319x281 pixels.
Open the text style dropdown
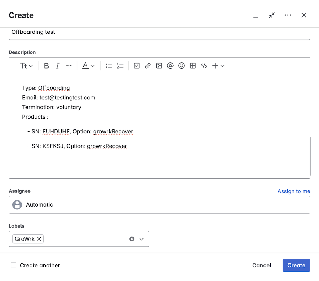tap(27, 66)
